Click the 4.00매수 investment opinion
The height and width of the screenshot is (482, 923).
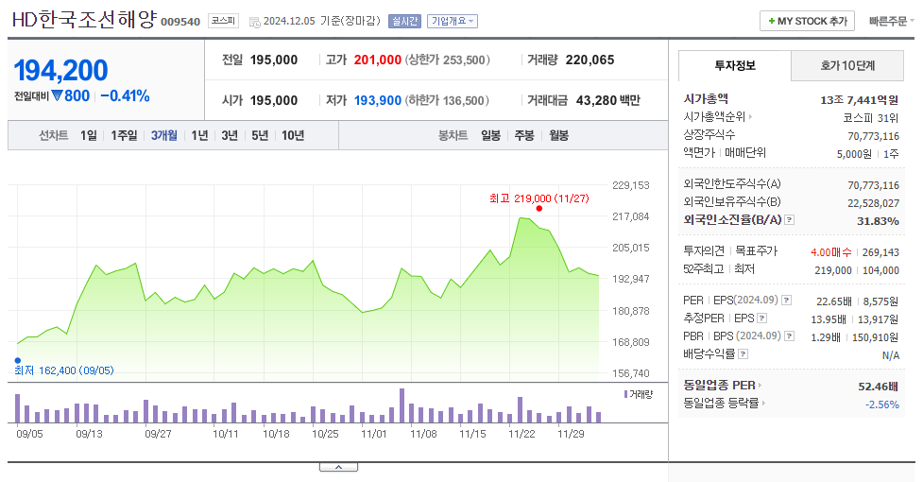(831, 252)
